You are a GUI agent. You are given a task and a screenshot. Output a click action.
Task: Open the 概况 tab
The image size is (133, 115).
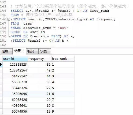click(x=32, y=51)
